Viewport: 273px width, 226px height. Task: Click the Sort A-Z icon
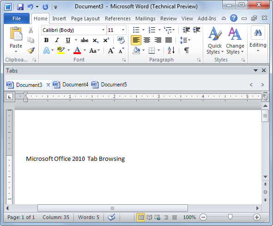pyautogui.click(x=171, y=50)
